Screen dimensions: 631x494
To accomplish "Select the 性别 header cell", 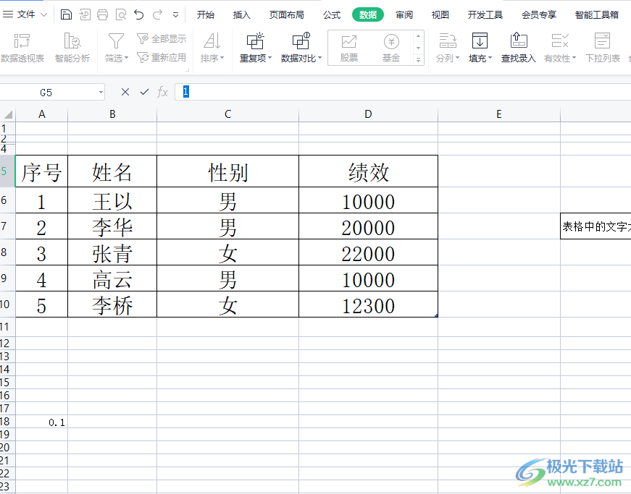I will point(227,171).
